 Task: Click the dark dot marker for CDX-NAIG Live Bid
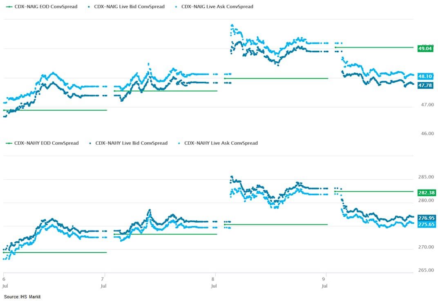(89, 7)
